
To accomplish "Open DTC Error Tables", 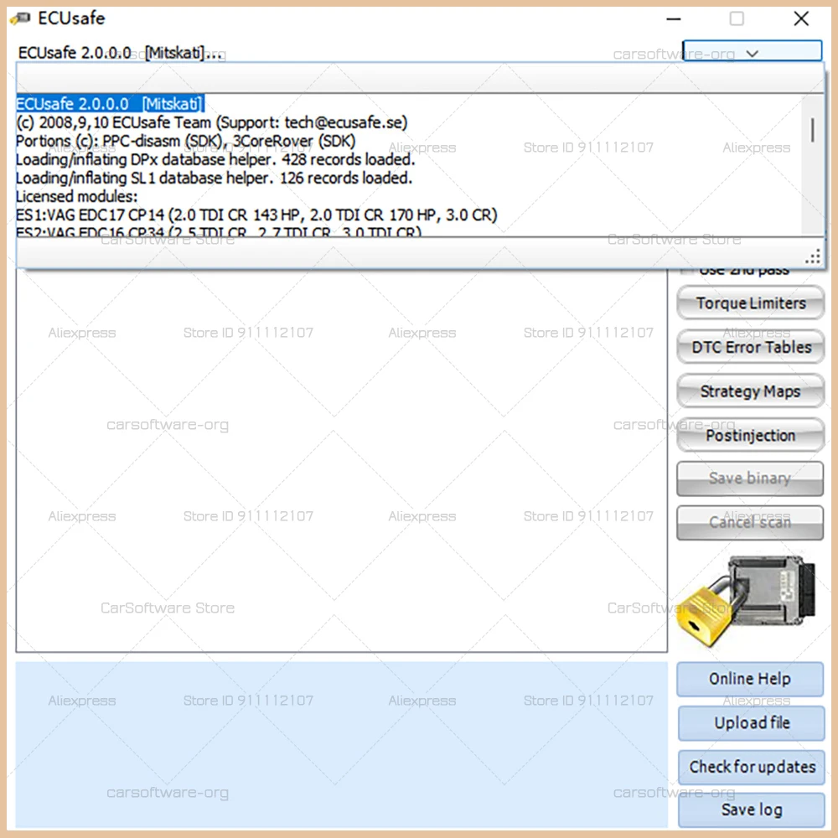I will click(750, 348).
